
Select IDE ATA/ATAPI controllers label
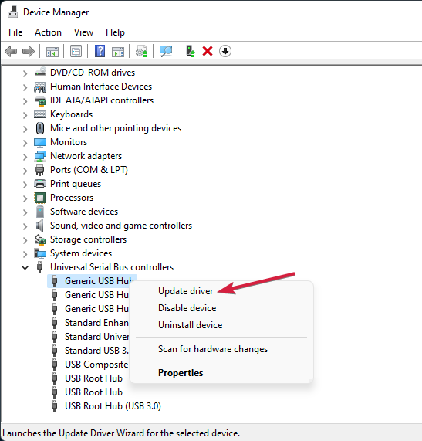pos(102,100)
